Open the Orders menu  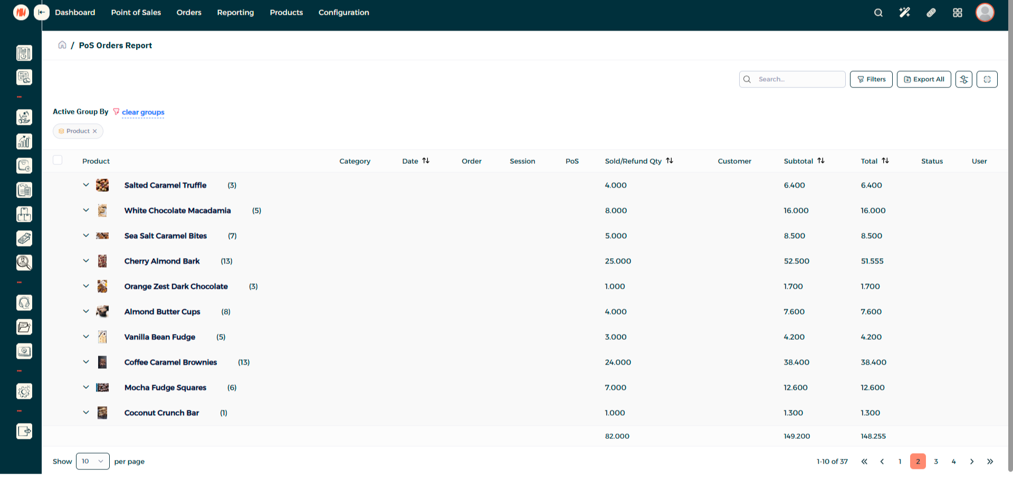click(189, 13)
